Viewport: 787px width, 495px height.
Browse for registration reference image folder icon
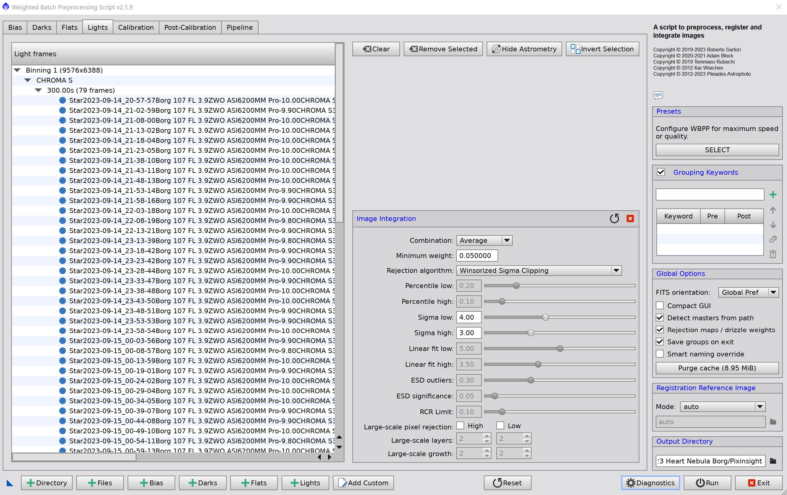(773, 422)
